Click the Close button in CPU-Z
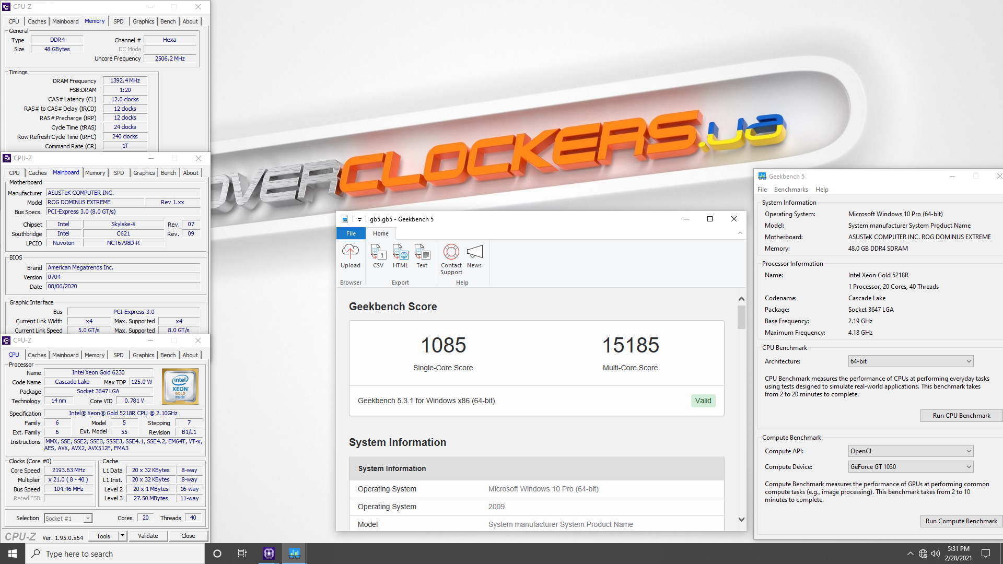The image size is (1003, 564). [x=188, y=536]
